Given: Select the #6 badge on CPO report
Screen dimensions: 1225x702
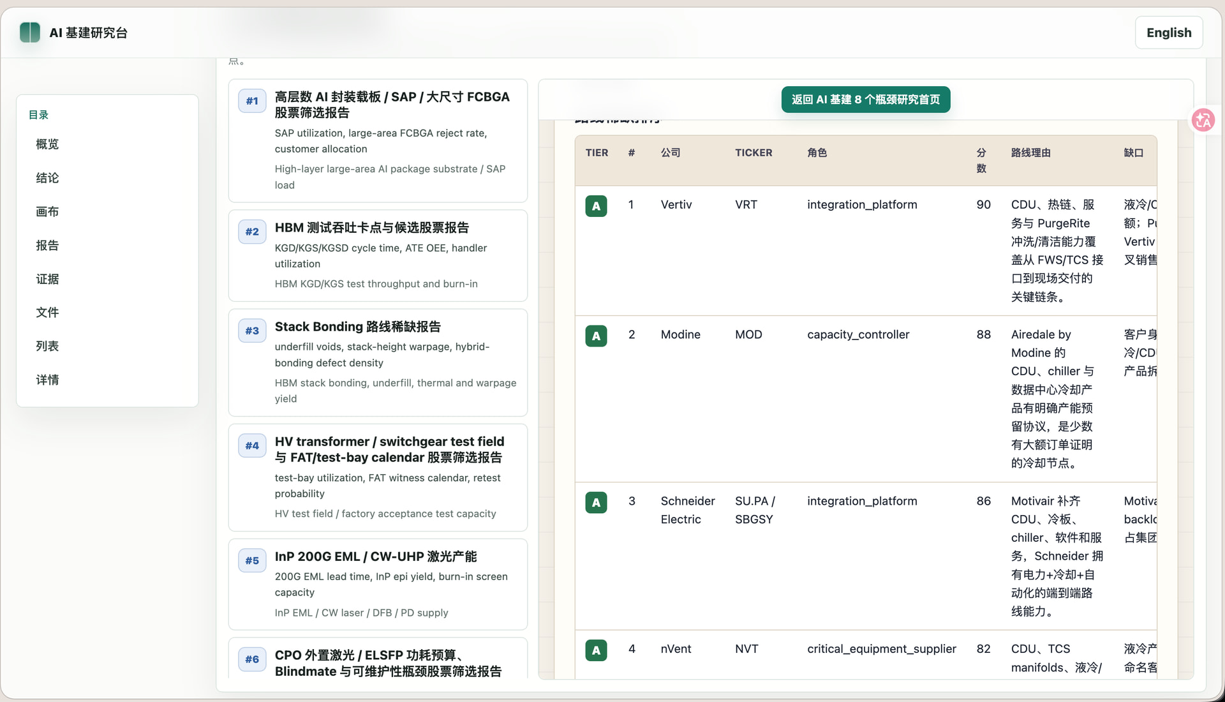Looking at the screenshot, I should click(252, 659).
